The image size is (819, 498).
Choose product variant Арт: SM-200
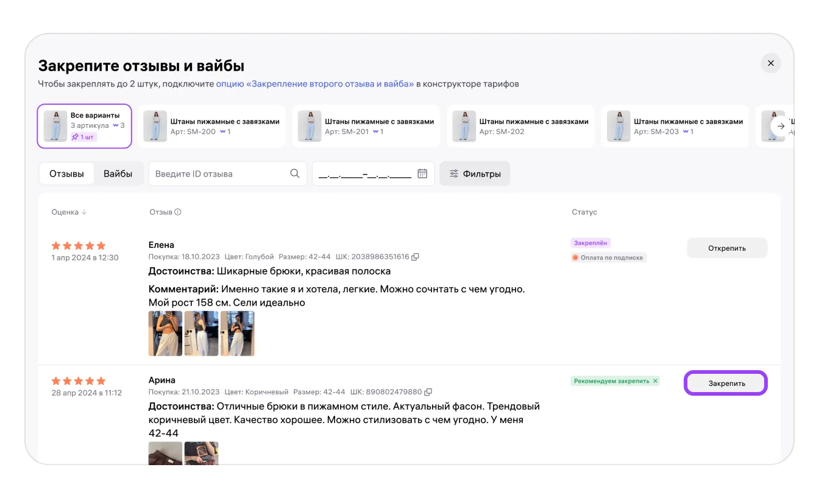point(211,126)
